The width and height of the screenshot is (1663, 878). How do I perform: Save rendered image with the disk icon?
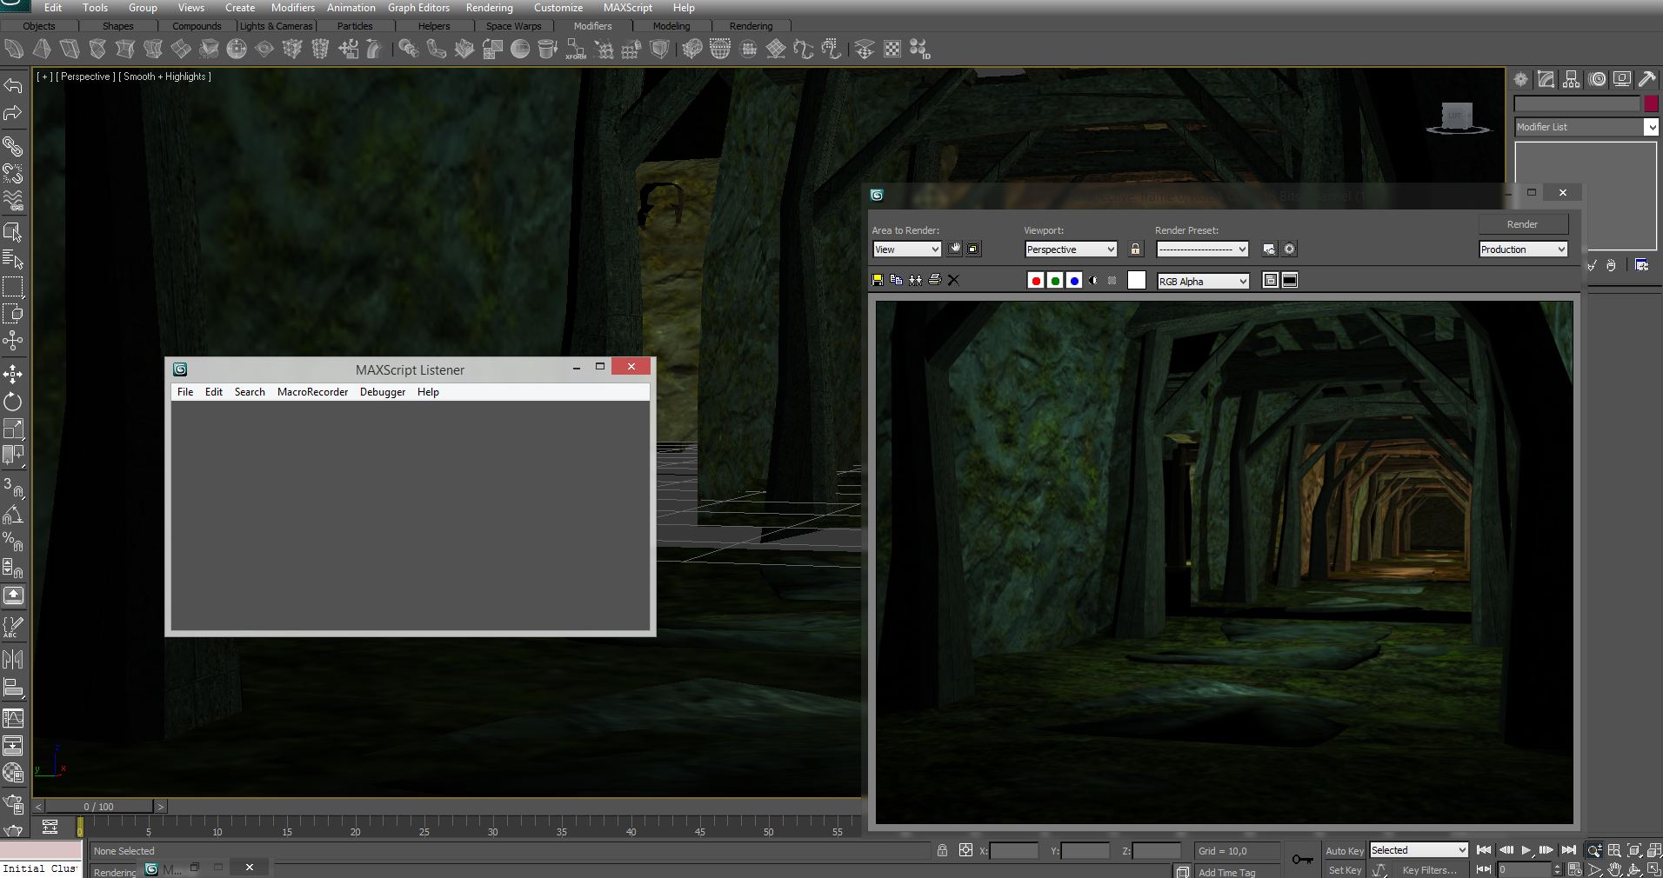click(878, 280)
